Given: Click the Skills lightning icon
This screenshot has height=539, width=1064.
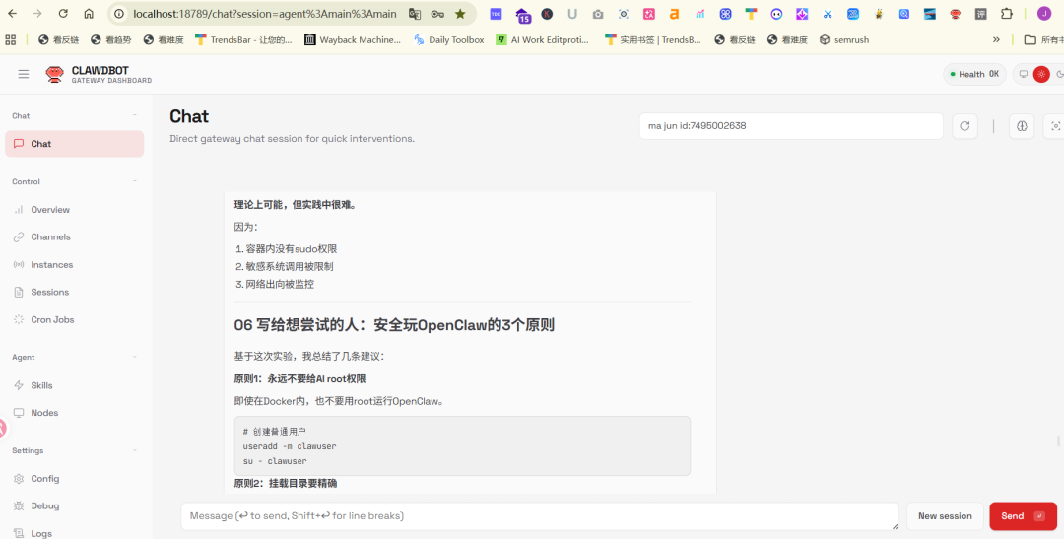Looking at the screenshot, I should point(19,385).
